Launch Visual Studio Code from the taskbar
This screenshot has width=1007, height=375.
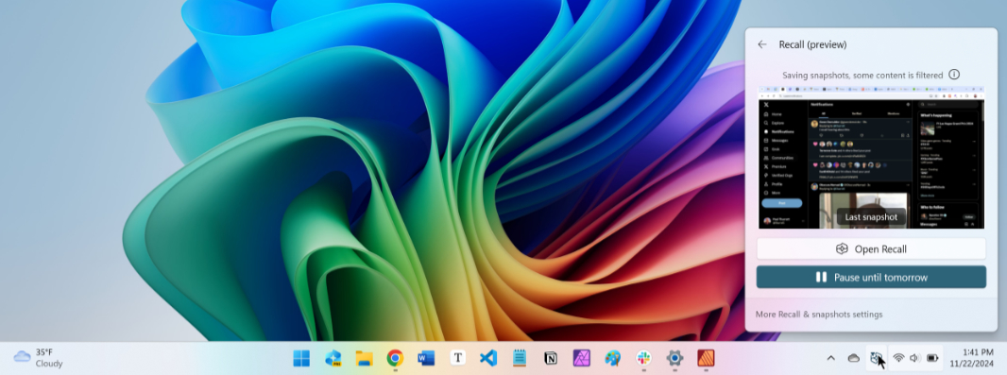pos(488,358)
